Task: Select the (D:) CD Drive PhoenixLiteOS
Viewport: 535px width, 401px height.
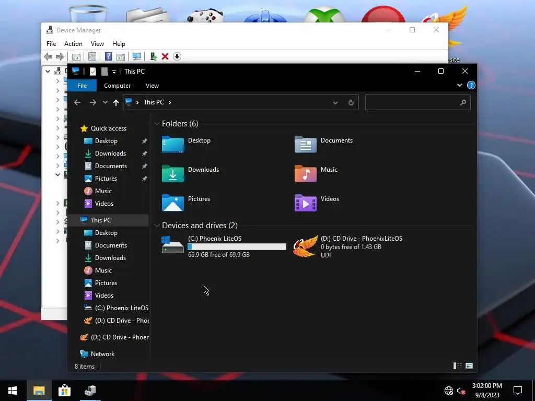Action: pyautogui.click(x=347, y=246)
